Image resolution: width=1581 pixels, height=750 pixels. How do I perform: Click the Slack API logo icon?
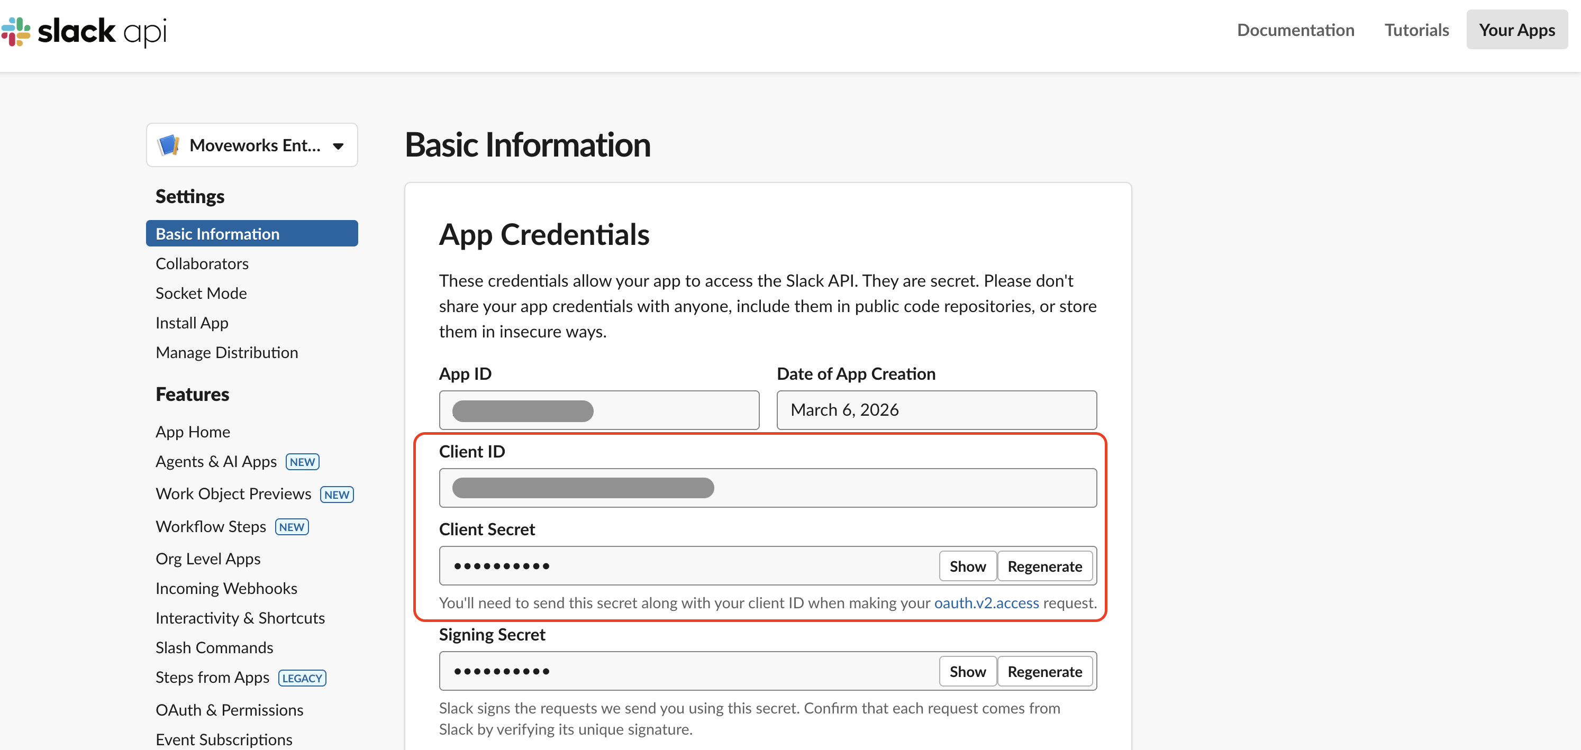16,31
